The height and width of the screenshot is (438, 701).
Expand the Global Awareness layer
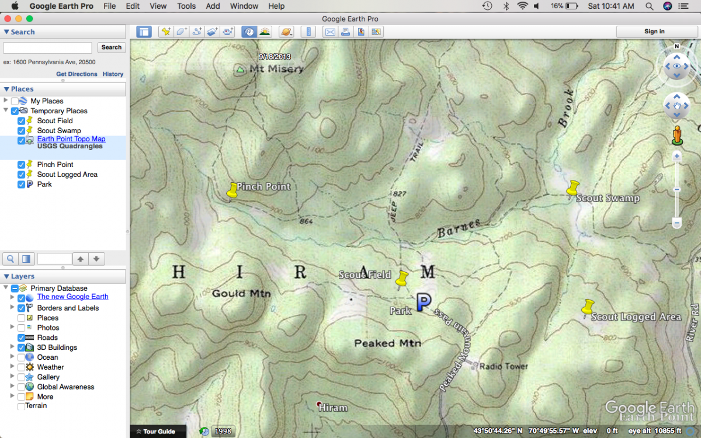(12, 386)
